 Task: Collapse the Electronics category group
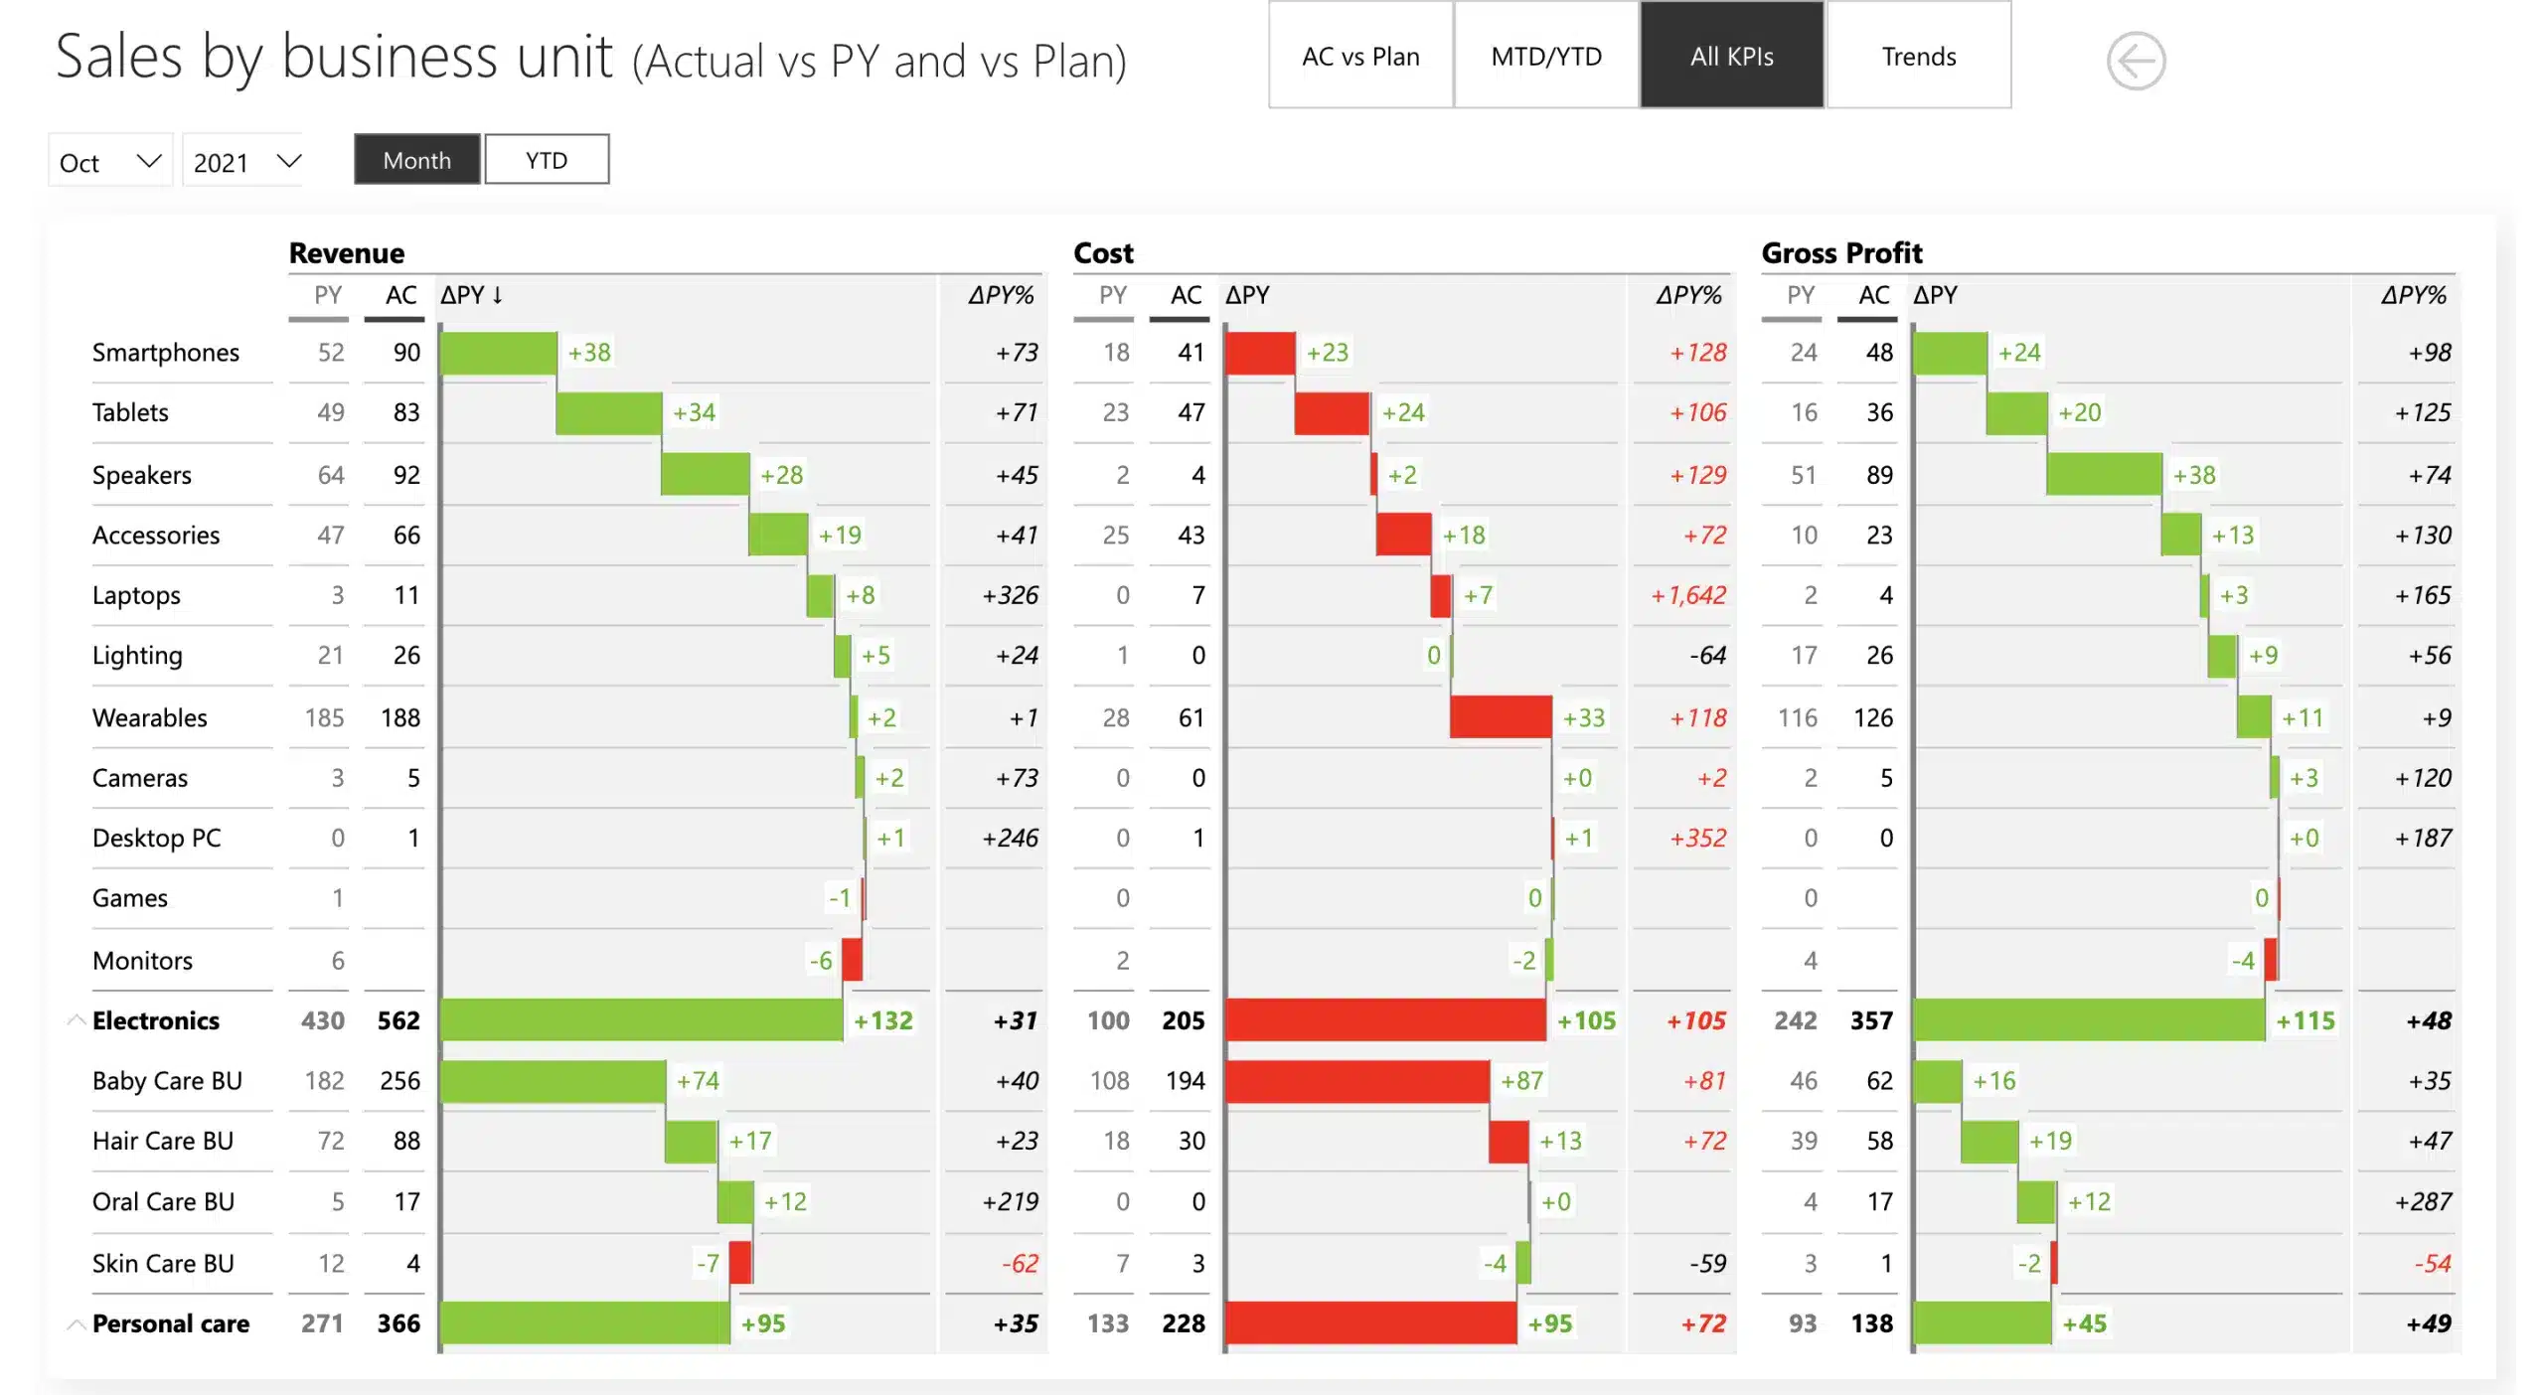75,1019
